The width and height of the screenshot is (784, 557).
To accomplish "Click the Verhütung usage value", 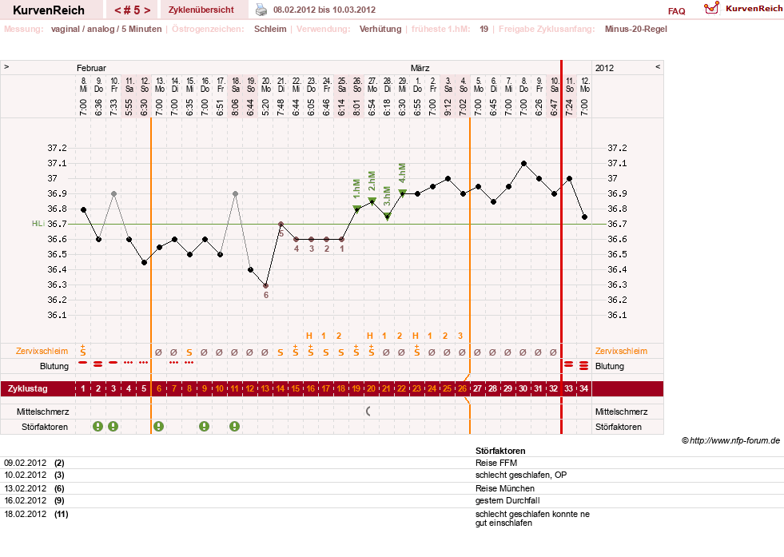I will (x=380, y=29).
